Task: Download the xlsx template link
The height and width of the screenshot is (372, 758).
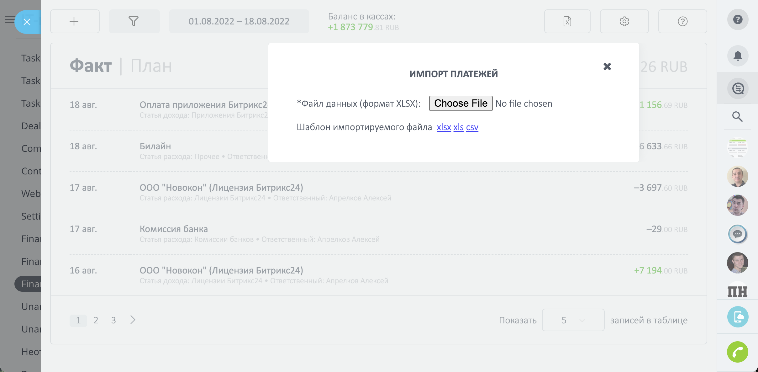Action: pos(444,127)
